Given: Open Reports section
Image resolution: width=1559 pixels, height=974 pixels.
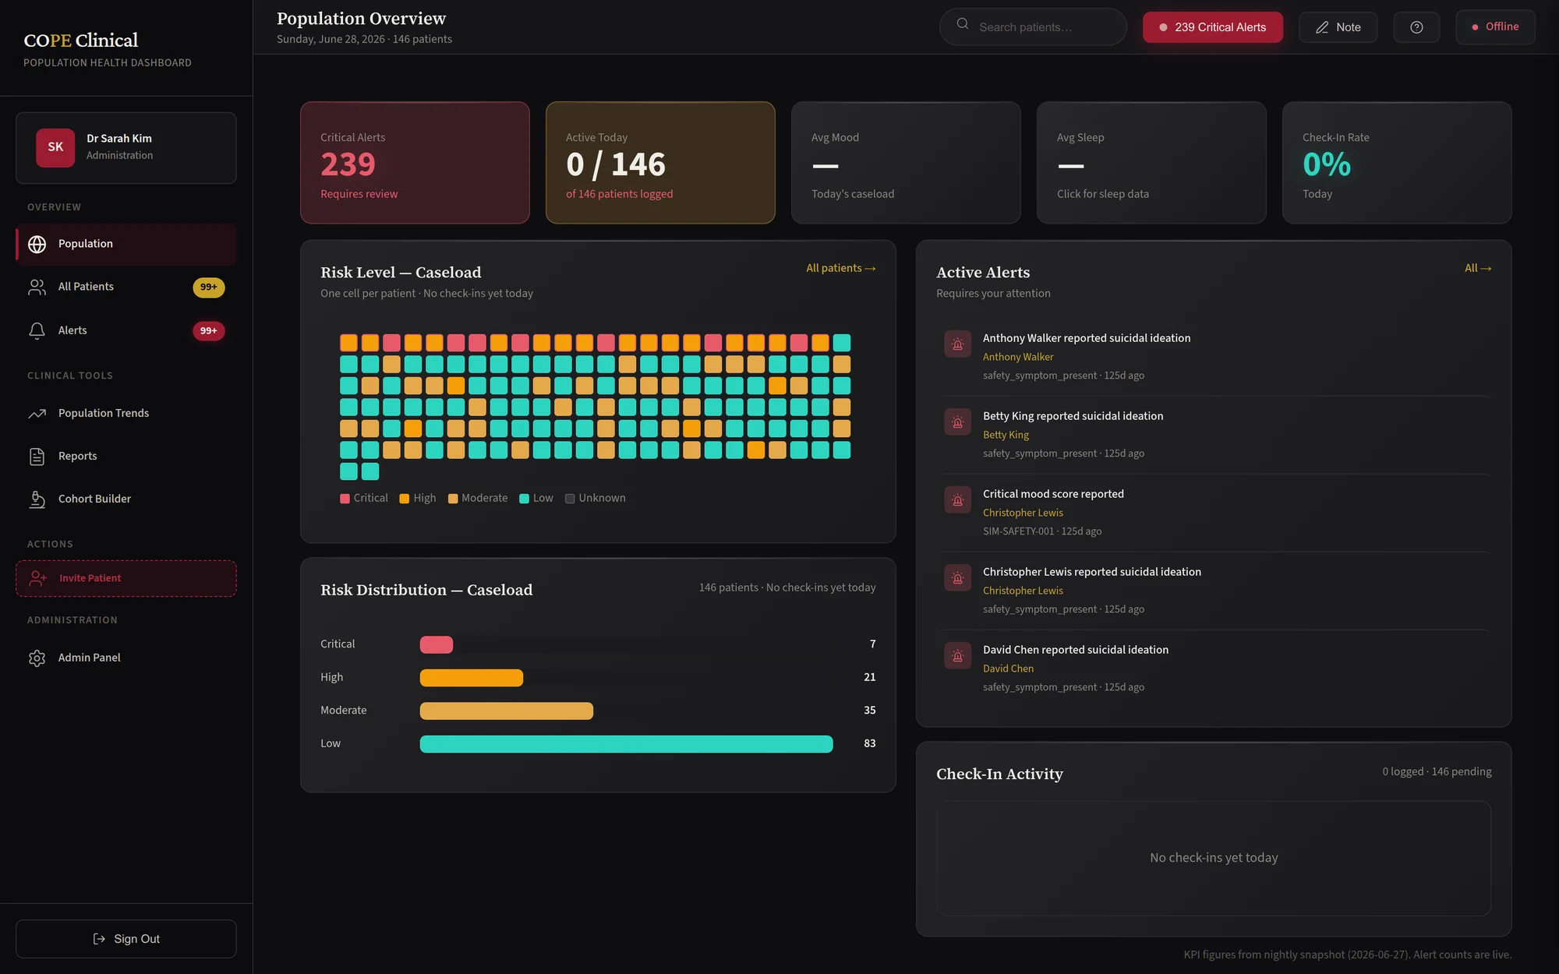Looking at the screenshot, I should [125, 456].
